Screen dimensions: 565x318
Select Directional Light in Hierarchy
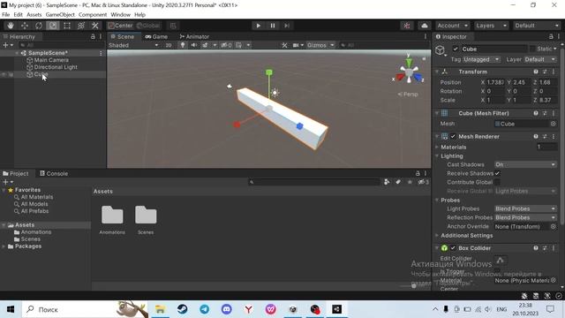point(56,67)
